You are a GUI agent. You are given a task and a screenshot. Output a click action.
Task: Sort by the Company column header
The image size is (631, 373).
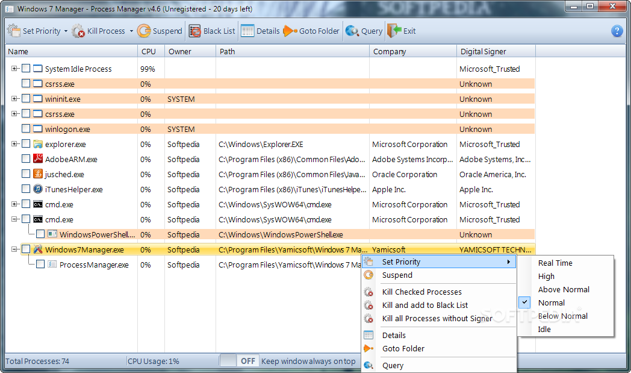tap(413, 51)
